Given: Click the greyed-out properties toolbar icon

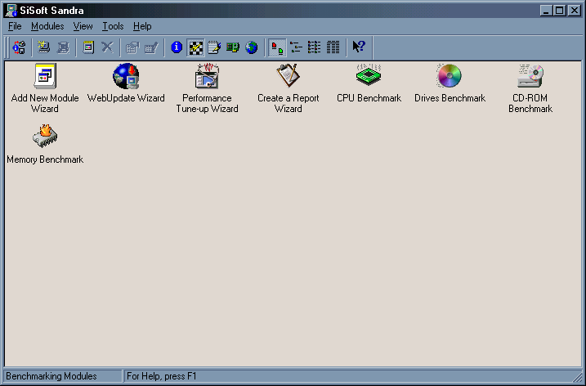Looking at the screenshot, I should click(x=132, y=47).
